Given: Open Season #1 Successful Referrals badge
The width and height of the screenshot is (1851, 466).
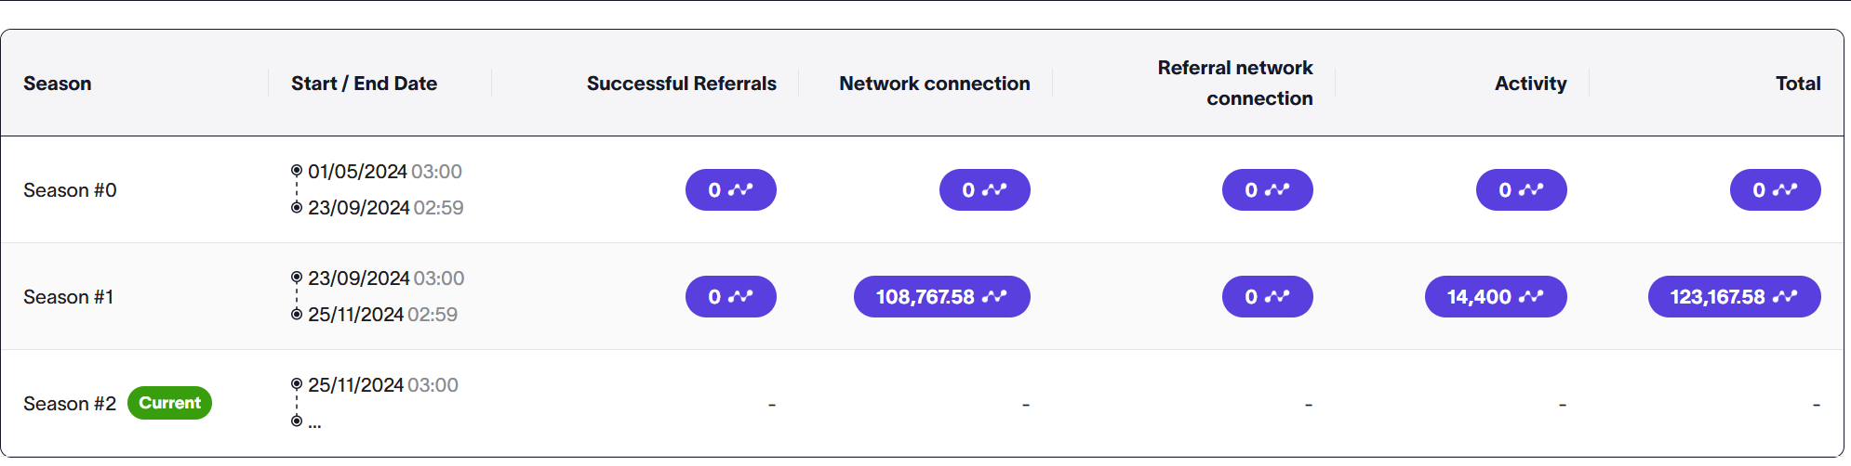Looking at the screenshot, I should point(730,296).
